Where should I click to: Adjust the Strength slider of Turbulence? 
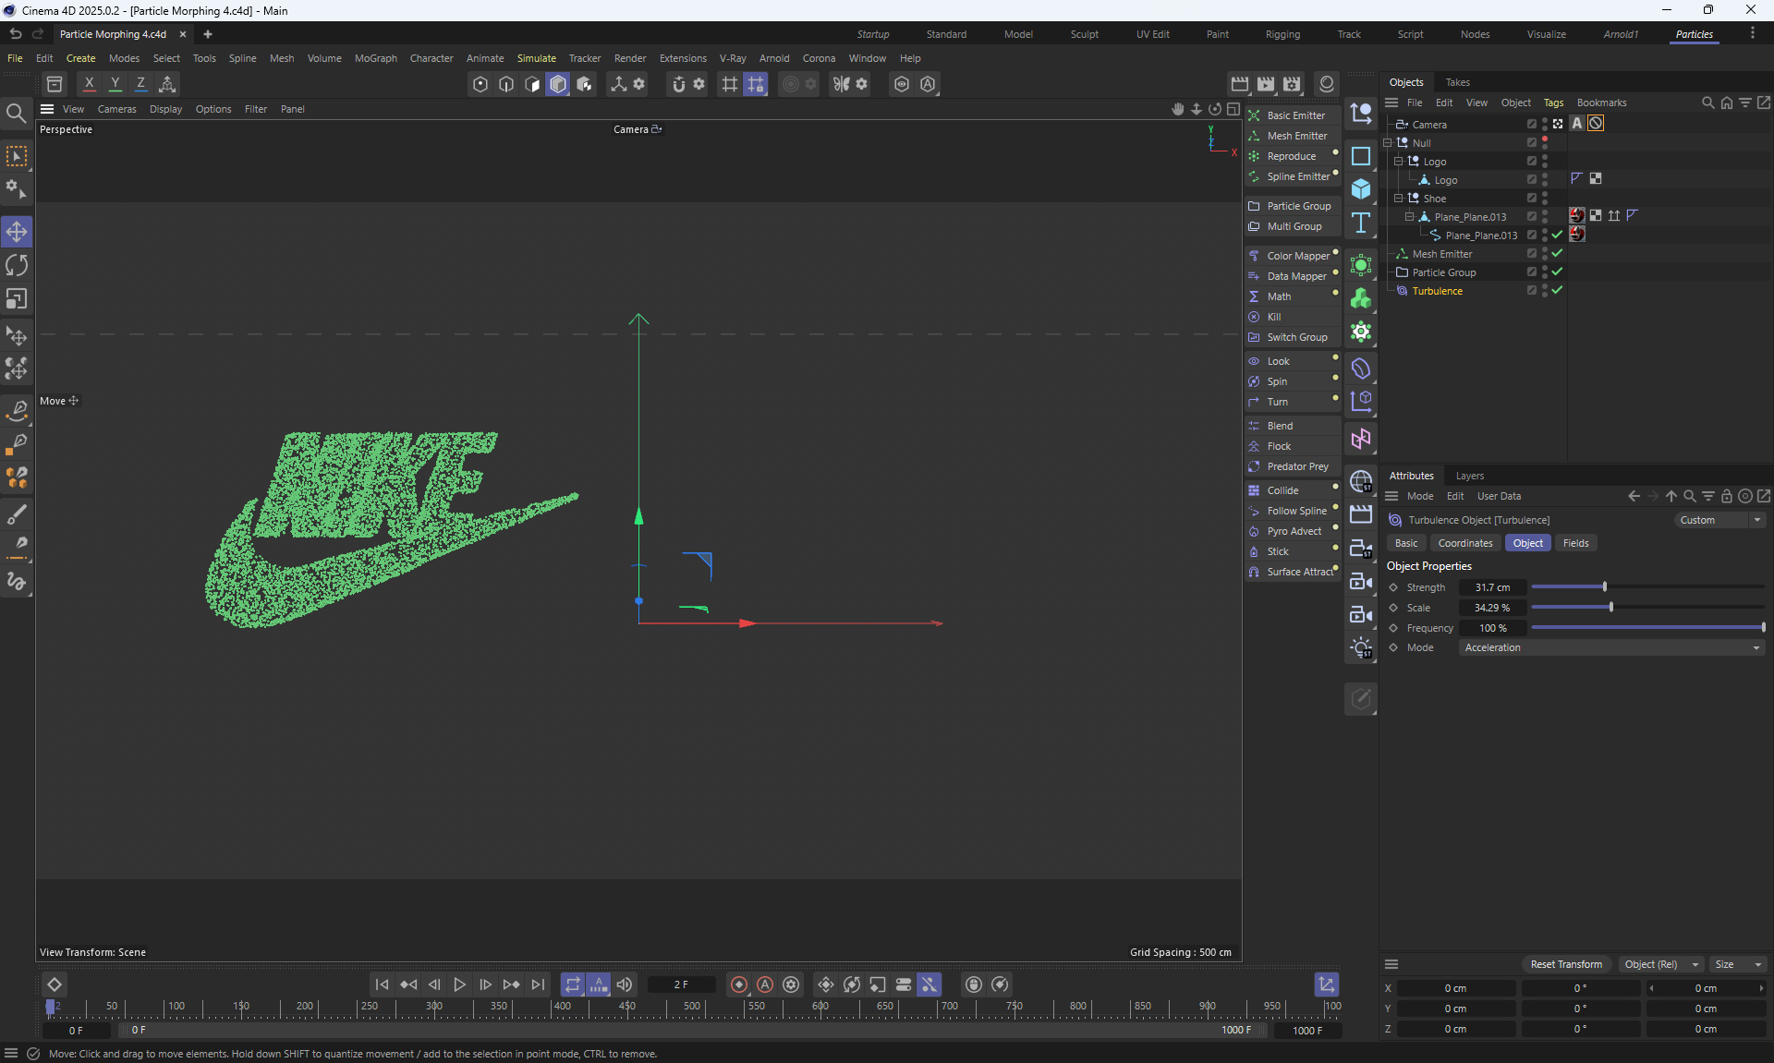click(1605, 587)
